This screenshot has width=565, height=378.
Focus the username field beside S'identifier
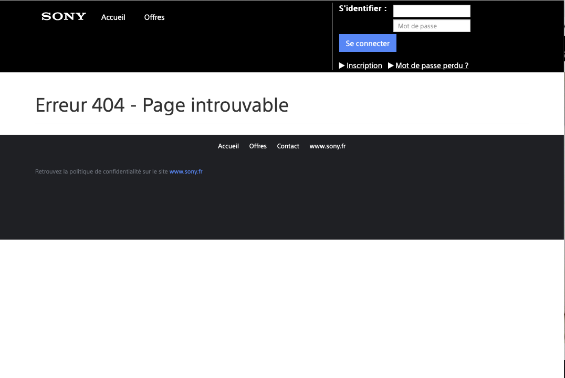[x=432, y=11]
